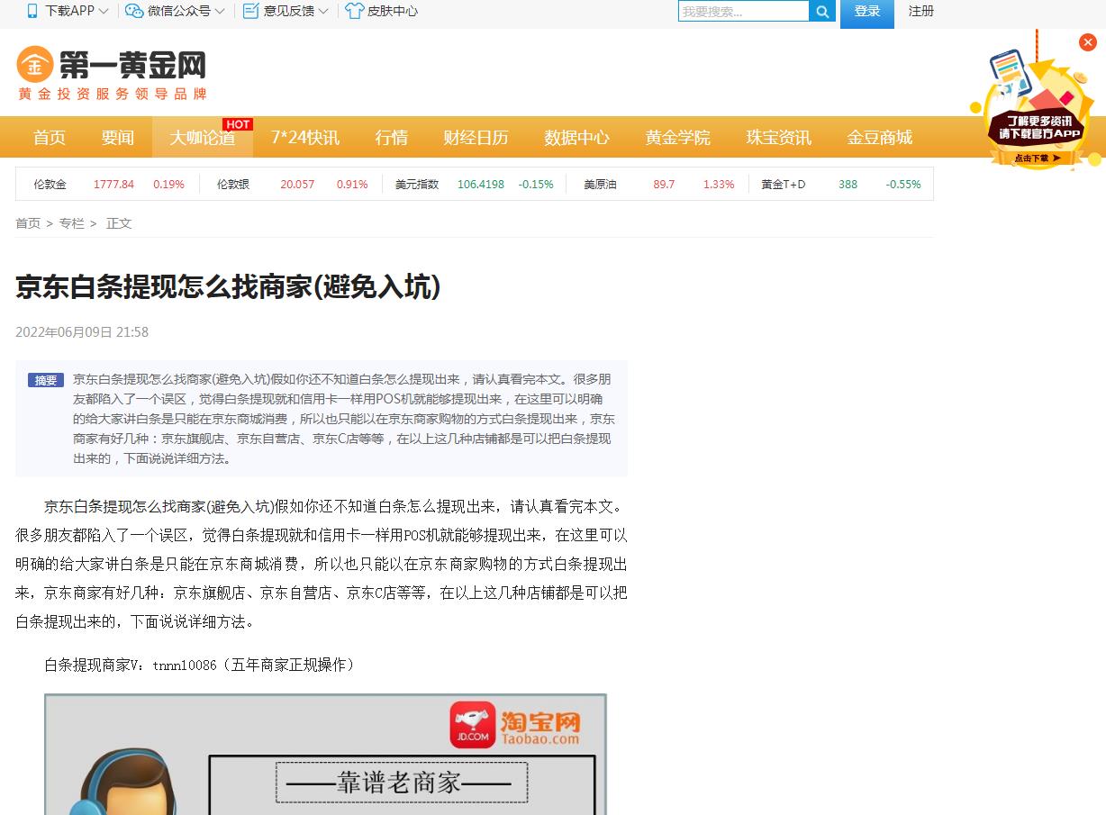Open the 珠宝资讯 nav tab
1106x815 pixels.
click(779, 137)
